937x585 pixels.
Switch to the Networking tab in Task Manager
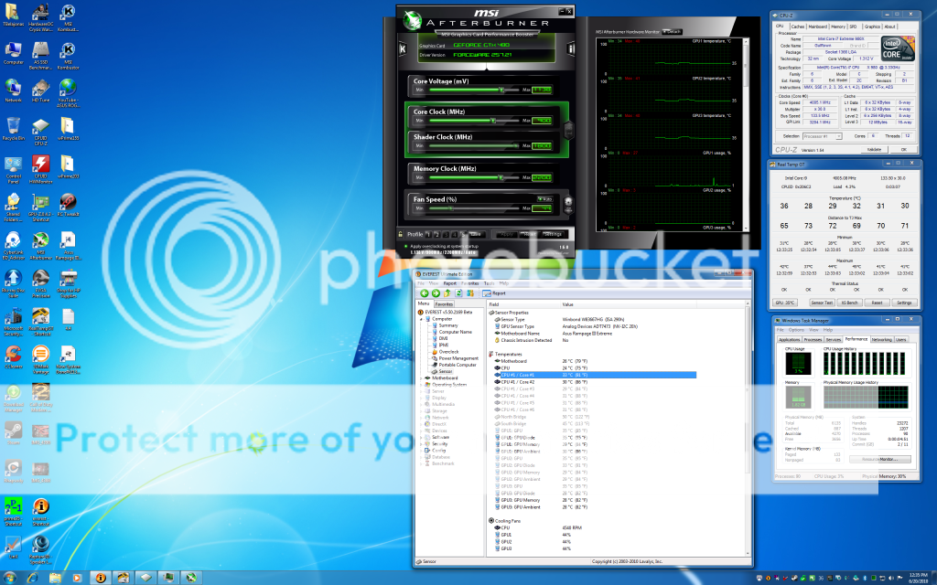click(881, 339)
